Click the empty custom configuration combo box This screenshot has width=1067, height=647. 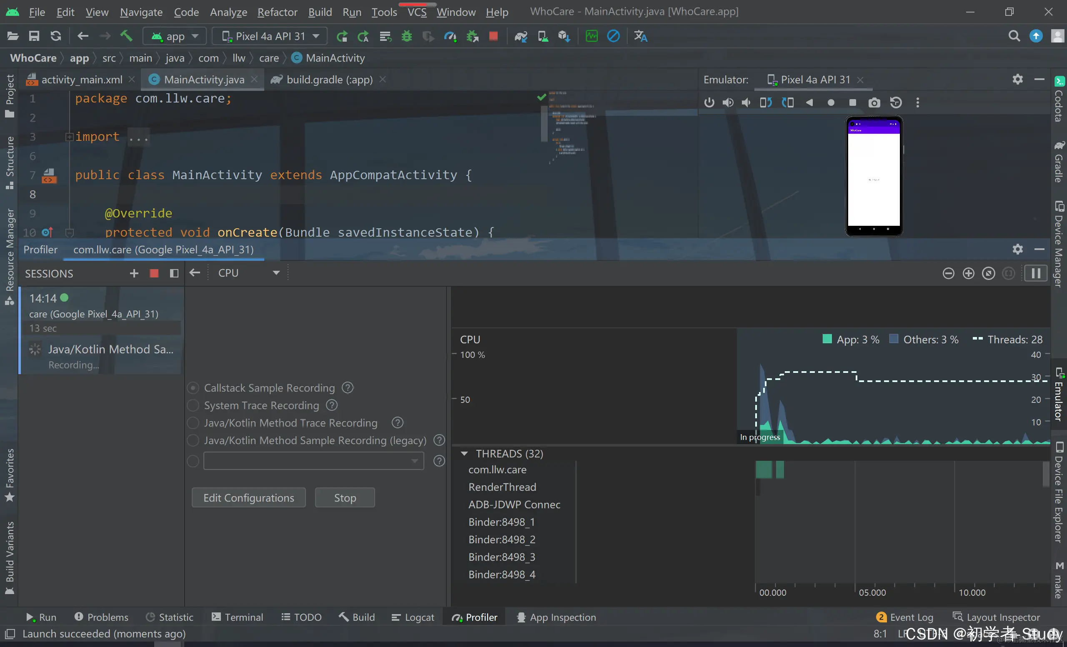[x=313, y=461]
